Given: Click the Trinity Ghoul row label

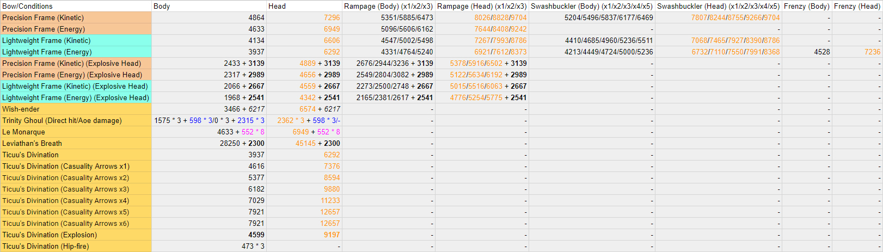Looking at the screenshot, I should point(76,120).
